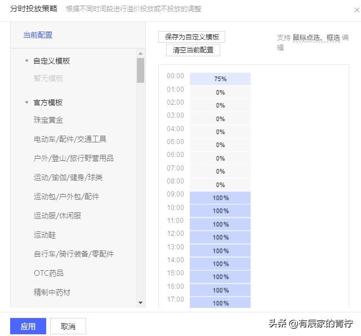Choose the 珠宝黄金 official template

48,120
